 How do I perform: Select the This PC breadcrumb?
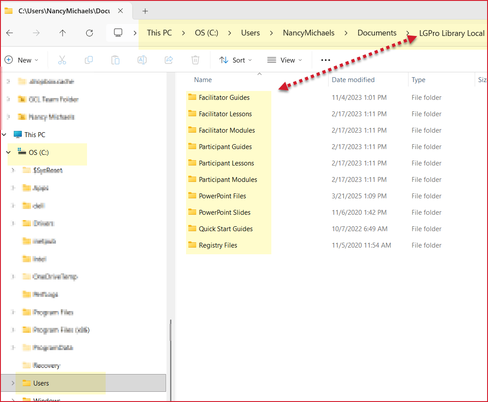(x=159, y=33)
